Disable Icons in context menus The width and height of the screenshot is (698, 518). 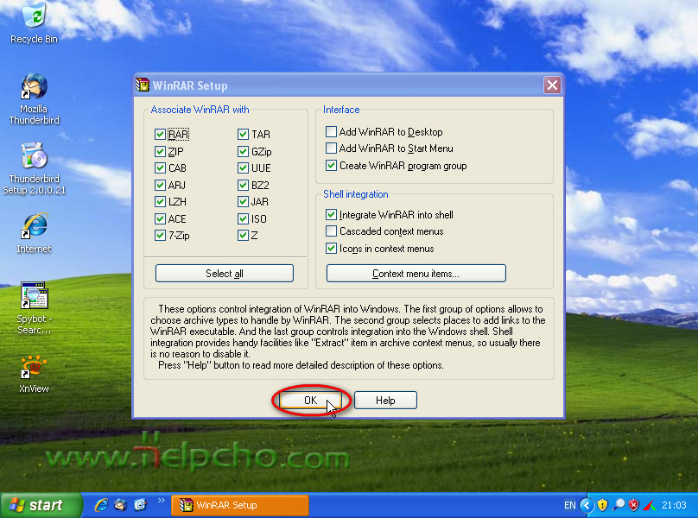331,249
